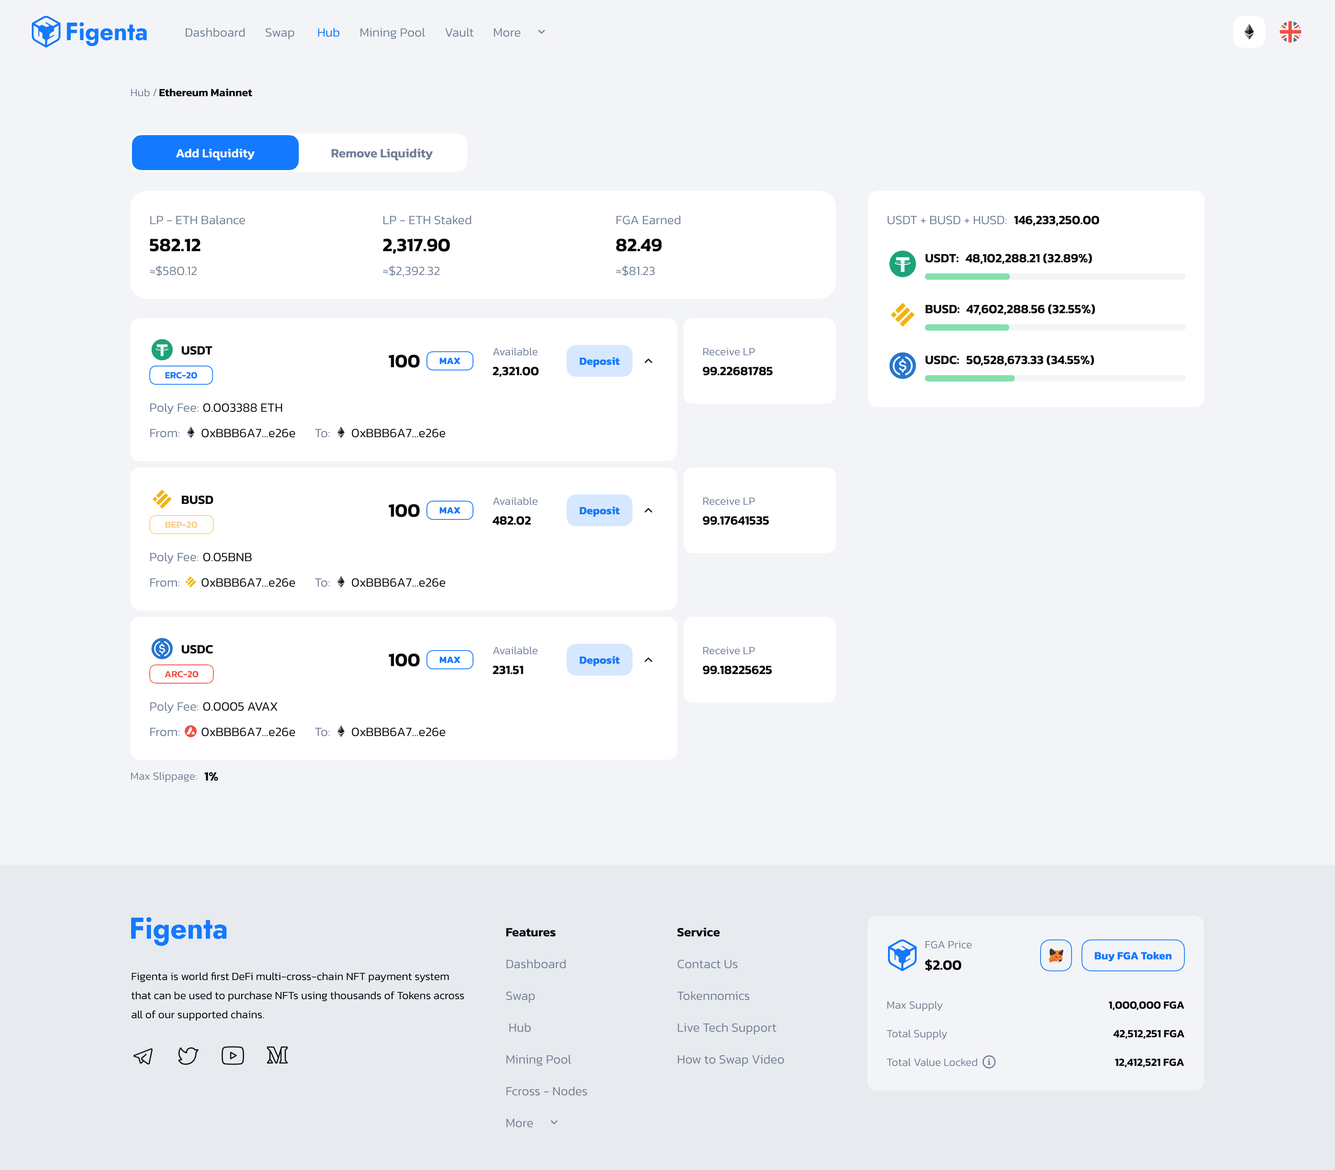Click the ERC-20 chain badge under USDT
Image resolution: width=1335 pixels, height=1170 pixels.
click(x=181, y=376)
